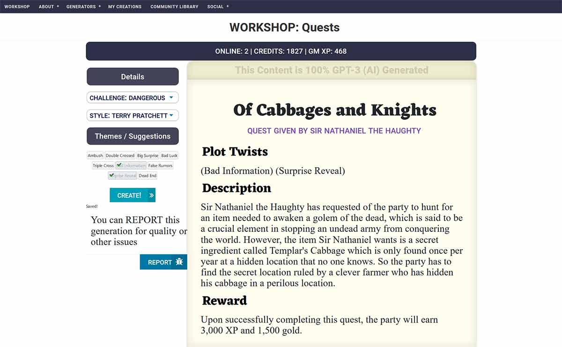Open the STYLE: TERRY PRATCHETT dropdown

(x=133, y=116)
